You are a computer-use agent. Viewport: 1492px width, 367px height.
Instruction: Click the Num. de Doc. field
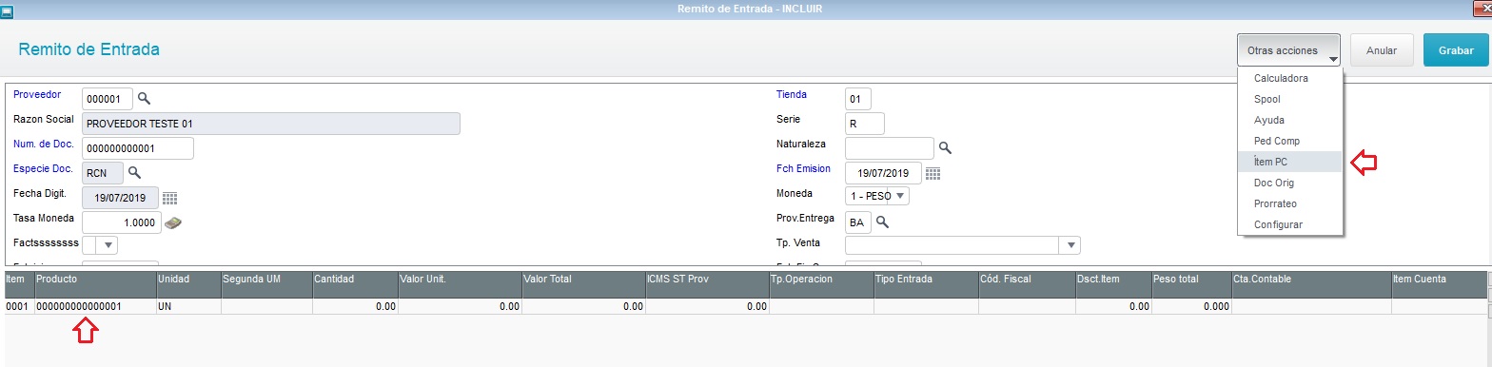click(x=138, y=148)
